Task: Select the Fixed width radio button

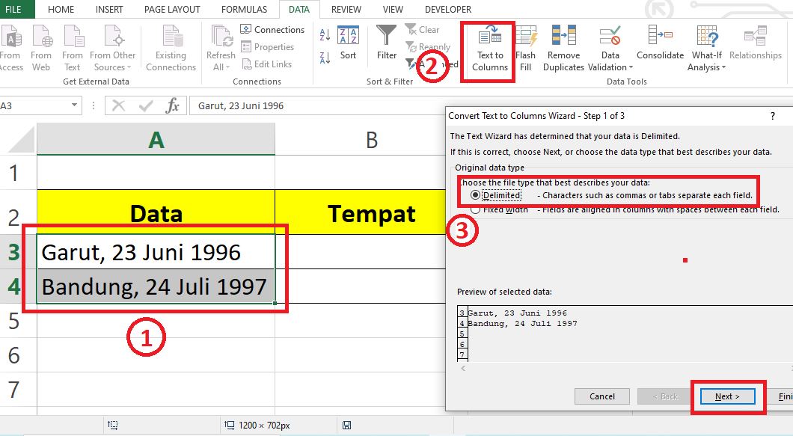Action: click(475, 209)
